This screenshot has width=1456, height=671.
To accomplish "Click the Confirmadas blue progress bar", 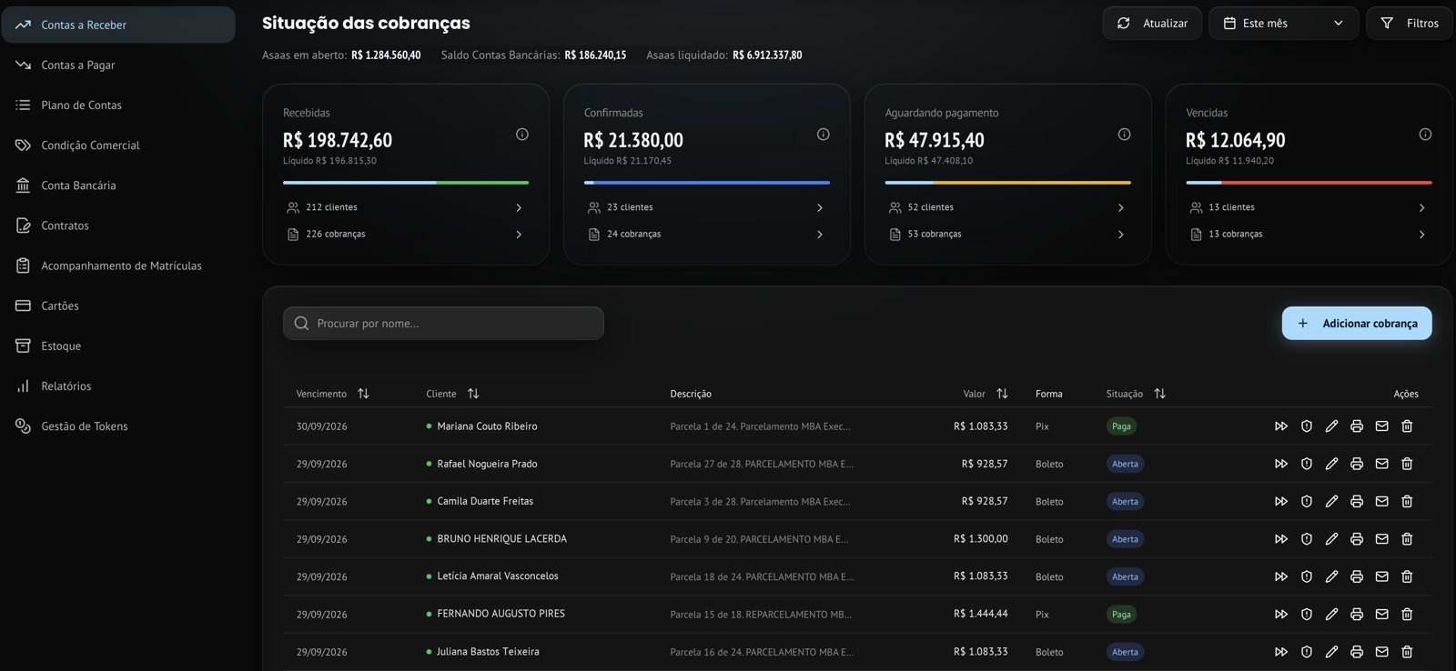I will tap(707, 183).
